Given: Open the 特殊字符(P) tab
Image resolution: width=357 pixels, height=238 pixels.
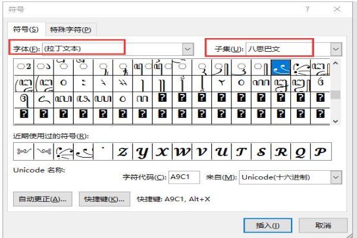Looking at the screenshot, I should click(x=71, y=30).
